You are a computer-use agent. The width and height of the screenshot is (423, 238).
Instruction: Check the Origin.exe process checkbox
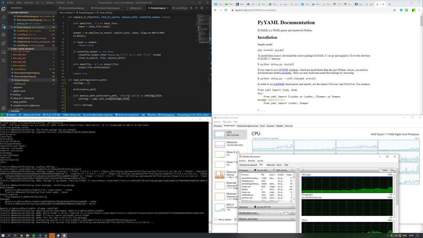(x=240, y=187)
